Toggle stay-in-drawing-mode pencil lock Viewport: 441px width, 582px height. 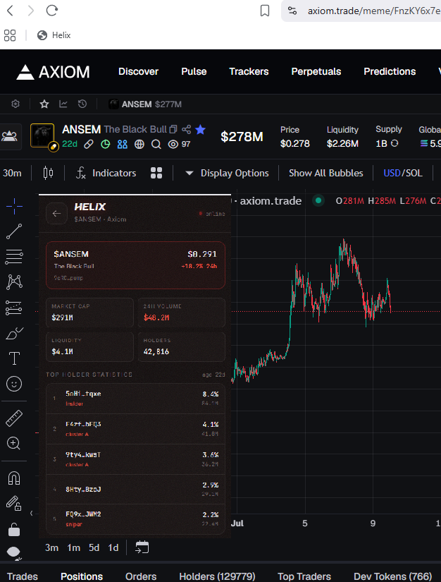[x=14, y=503]
